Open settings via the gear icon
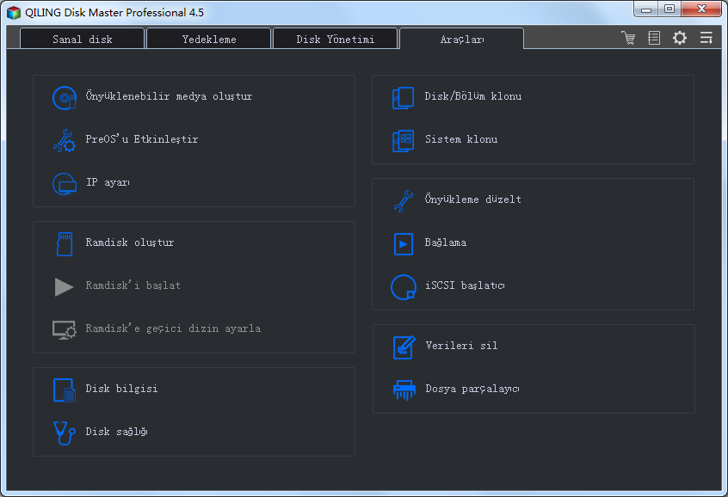This screenshot has height=497, width=728. click(x=680, y=38)
